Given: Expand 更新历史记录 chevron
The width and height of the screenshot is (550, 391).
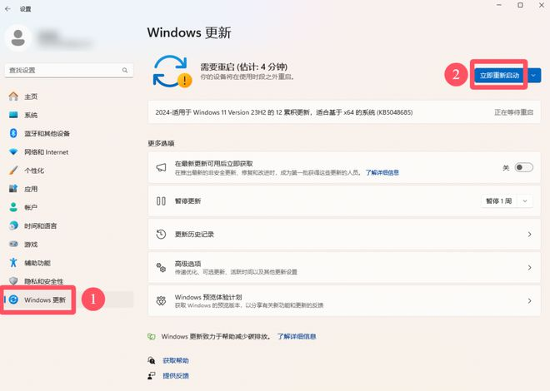Looking at the screenshot, I should pos(530,234).
